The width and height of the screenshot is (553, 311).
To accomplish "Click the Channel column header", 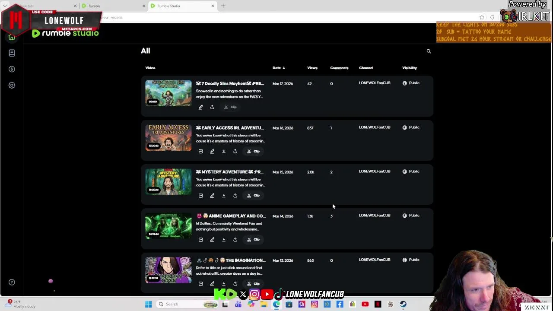I will 366,68.
